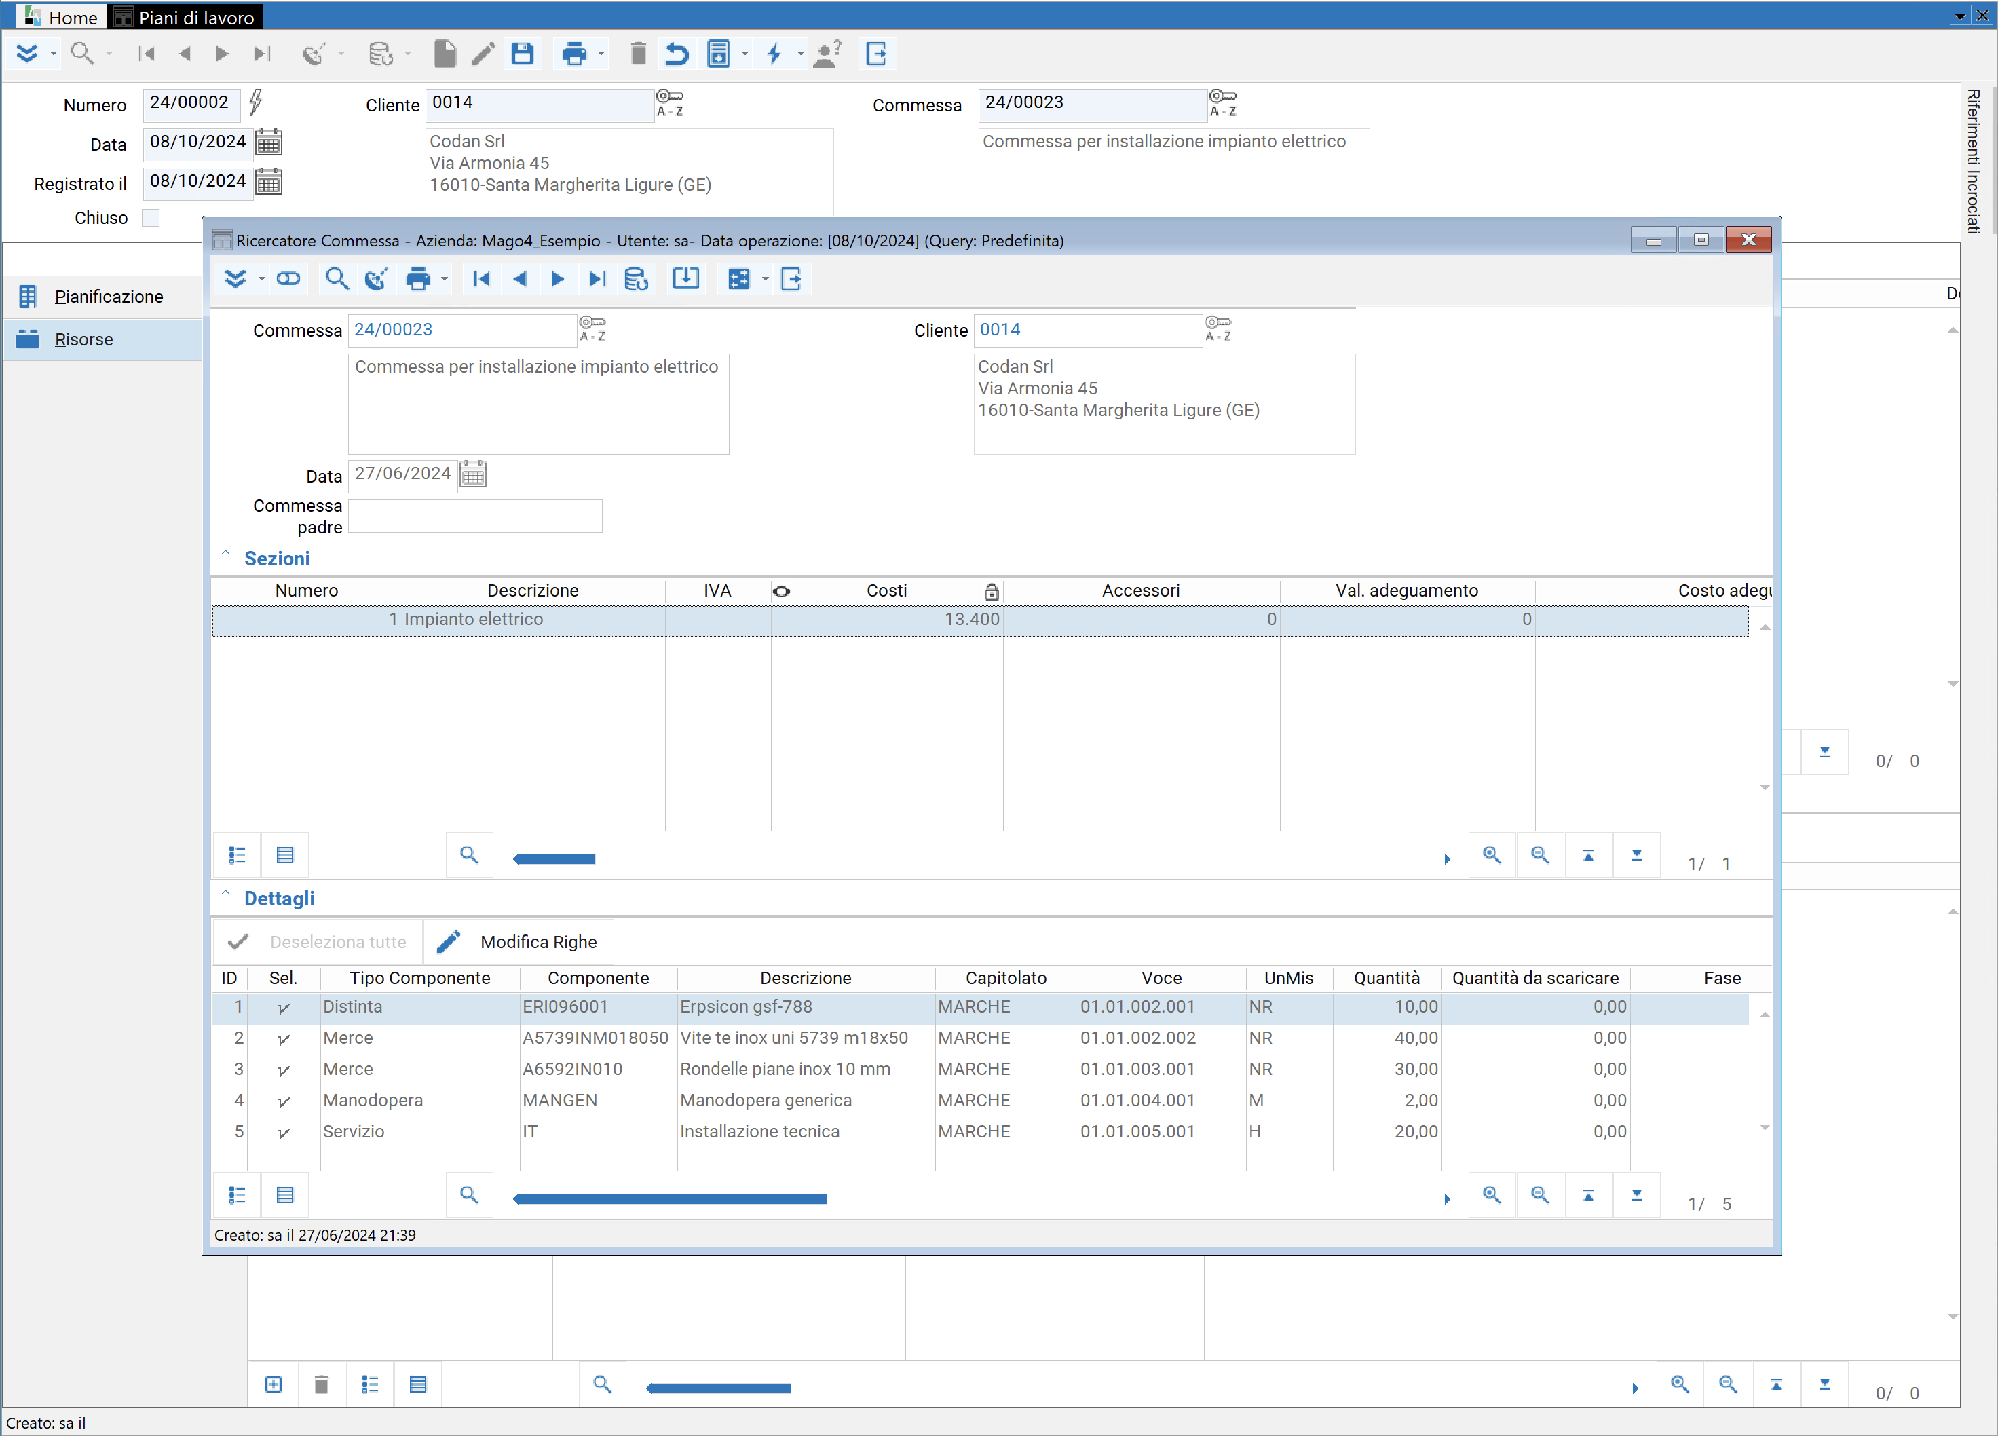Viewport: 1998px width, 1436px height.
Task: Open A-Z lookup for Cliente in Ricercatore
Action: [x=1218, y=328]
